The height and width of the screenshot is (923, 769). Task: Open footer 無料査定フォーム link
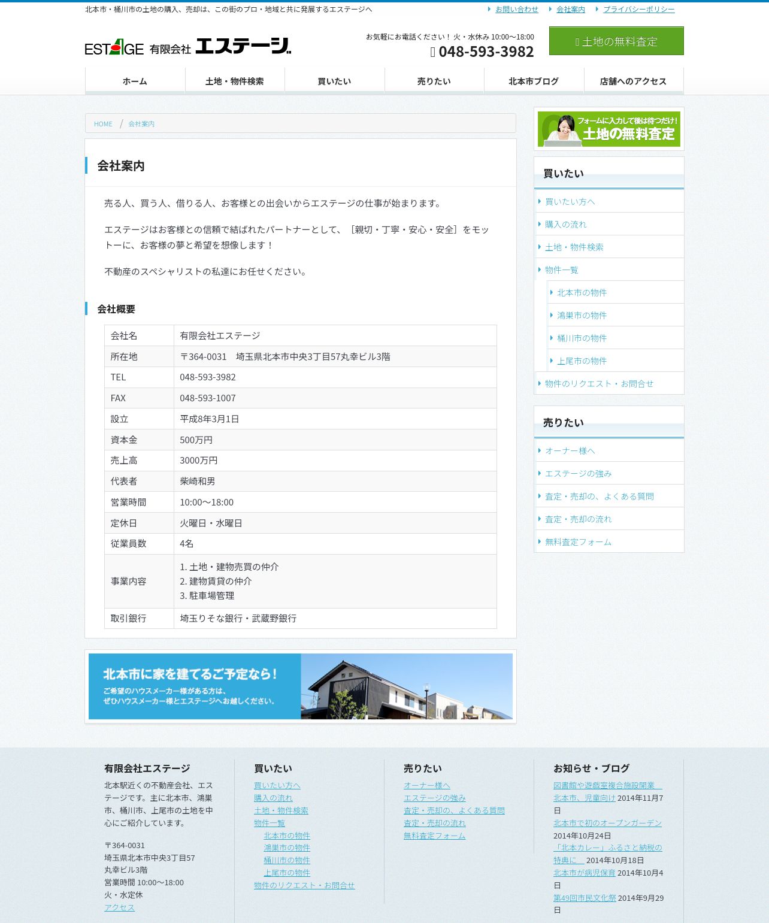(434, 836)
